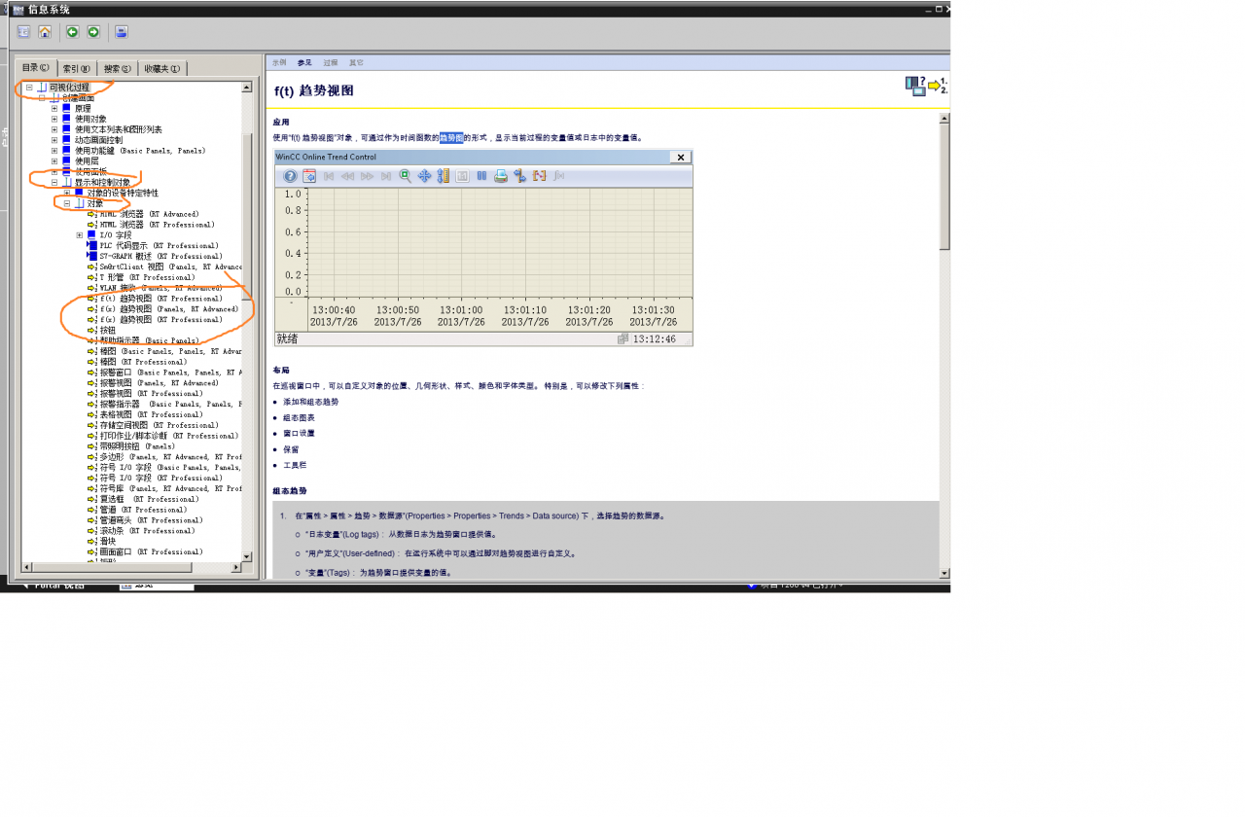Expand the I/O 字段 tree node
Screen dimensions: 1245x817
point(80,235)
